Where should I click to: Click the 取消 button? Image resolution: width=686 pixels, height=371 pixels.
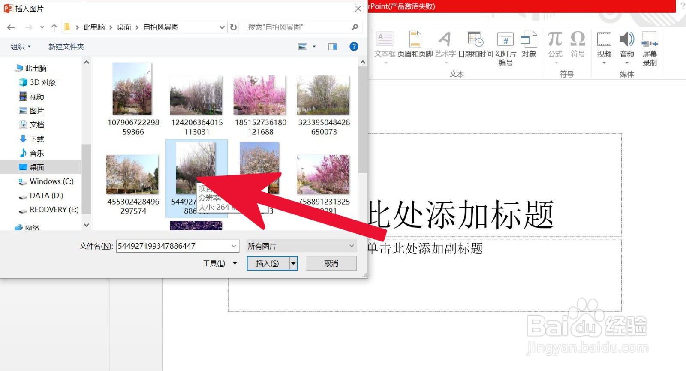[331, 263]
